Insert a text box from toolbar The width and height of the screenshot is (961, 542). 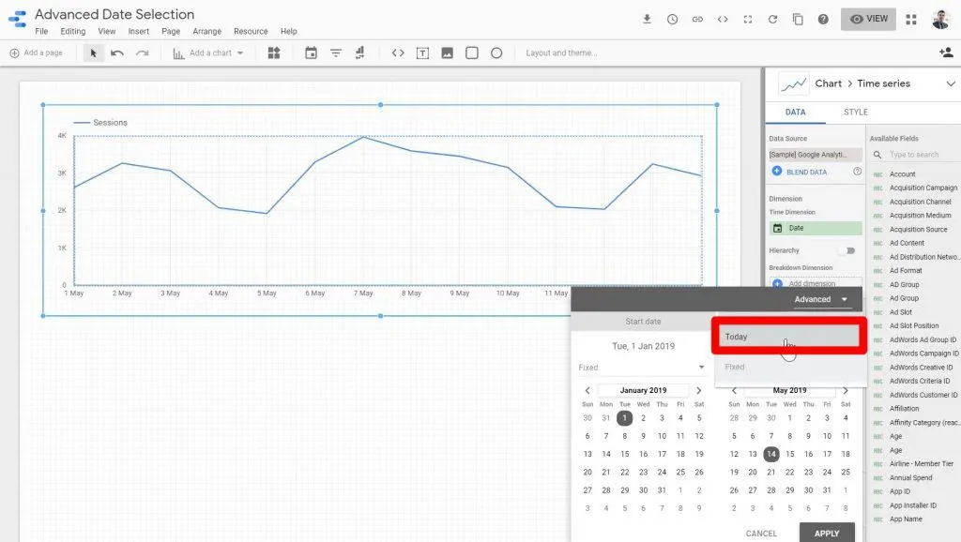click(422, 53)
